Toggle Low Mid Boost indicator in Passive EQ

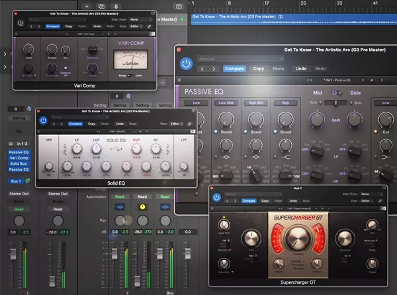(x=216, y=132)
